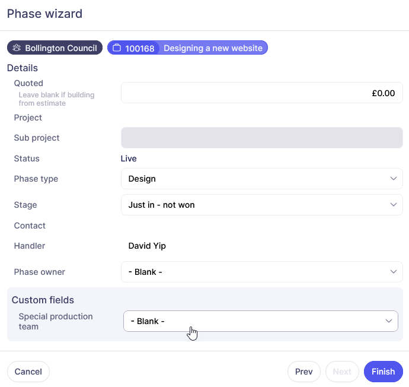Viewport: 409px width, 387px height.
Task: Go back with the Prev button
Action: point(303,372)
